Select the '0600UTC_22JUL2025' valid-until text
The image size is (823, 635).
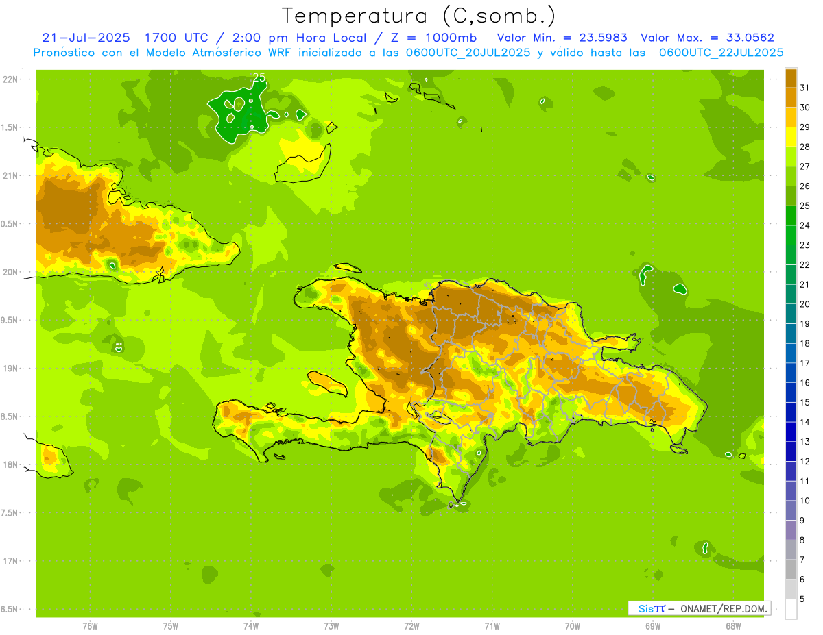[x=721, y=53]
